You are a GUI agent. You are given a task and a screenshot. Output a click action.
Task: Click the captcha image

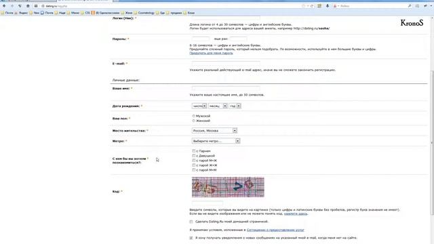click(228, 187)
